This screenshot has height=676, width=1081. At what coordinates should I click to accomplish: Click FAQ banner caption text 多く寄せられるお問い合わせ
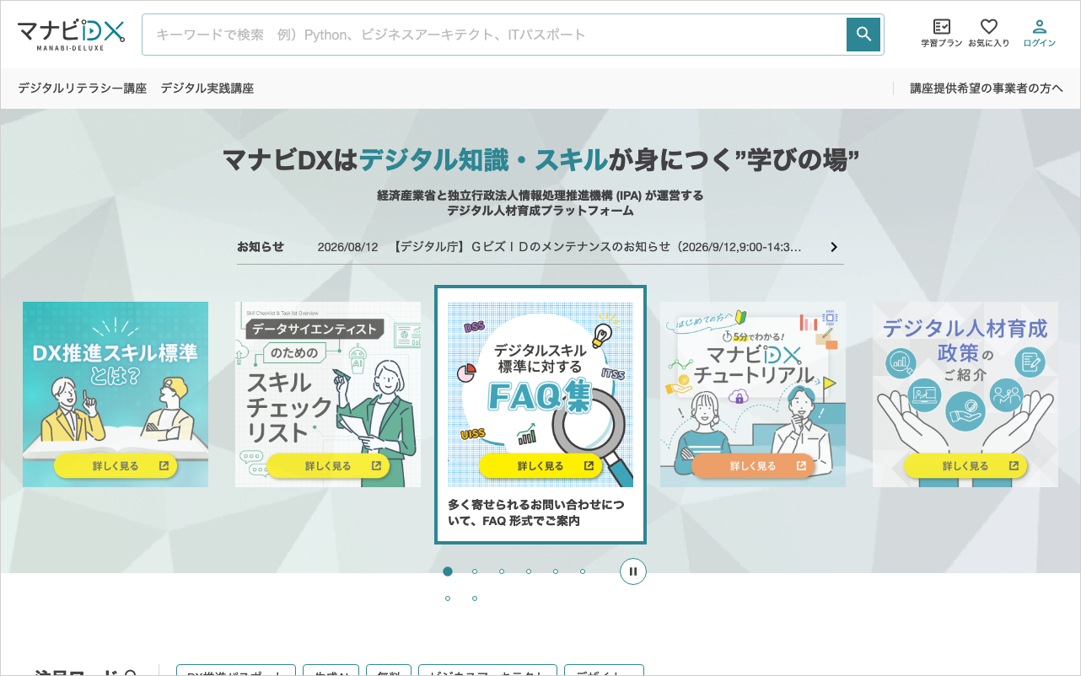coord(536,512)
